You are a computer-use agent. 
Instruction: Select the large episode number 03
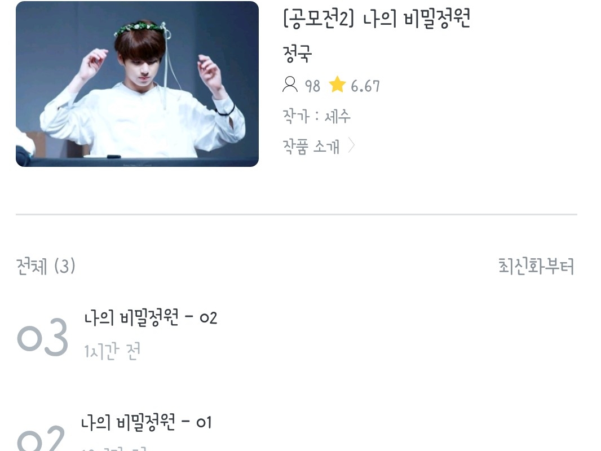point(42,337)
